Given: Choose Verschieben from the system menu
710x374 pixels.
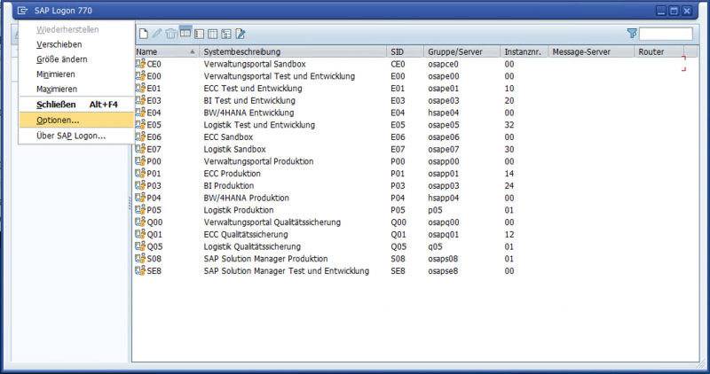Looking at the screenshot, I should pos(76,44).
